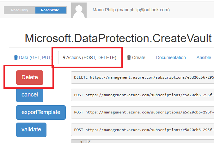Collapse code fold arrow on line 1

pos(85,142)
